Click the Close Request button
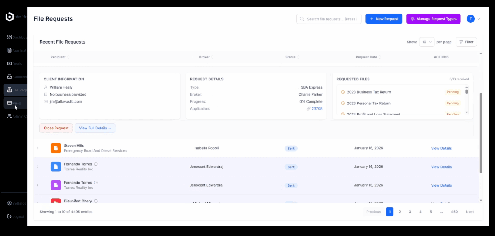Image resolution: width=495 pixels, height=236 pixels. [x=56, y=128]
